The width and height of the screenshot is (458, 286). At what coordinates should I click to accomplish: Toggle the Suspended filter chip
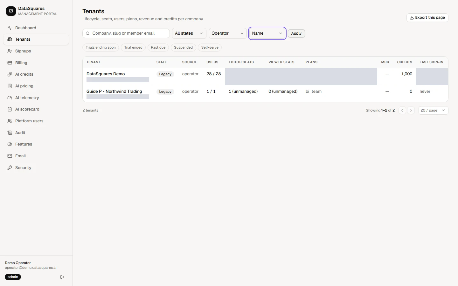pyautogui.click(x=183, y=48)
